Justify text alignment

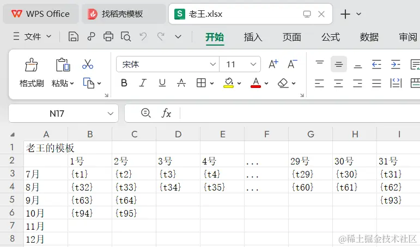pyautogui.click(x=376, y=83)
